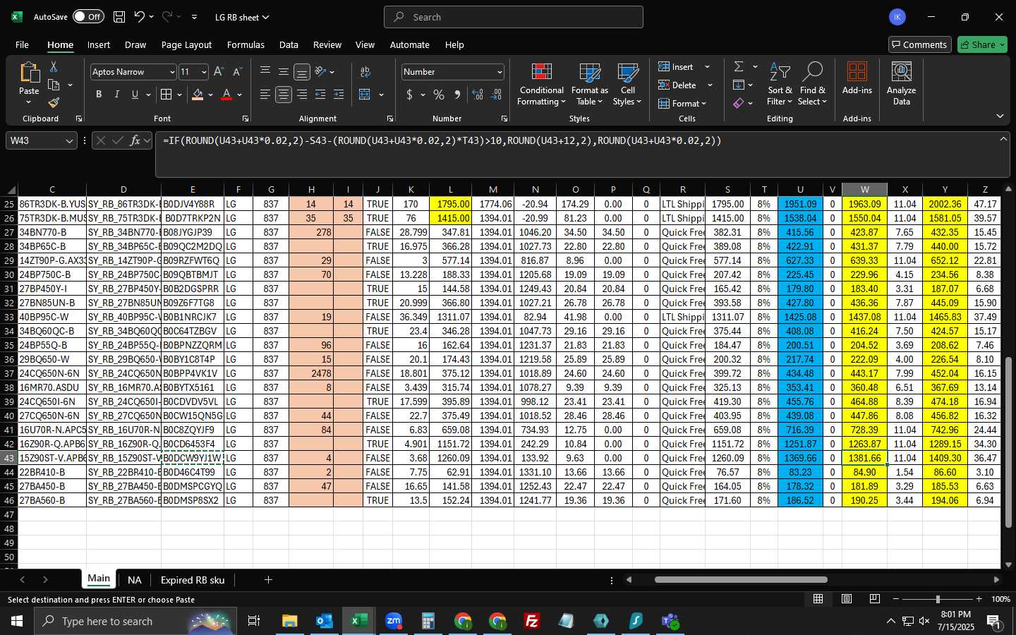This screenshot has height=635, width=1016.
Task: Open the font name Aptos Narrow dropdown
Action: pos(171,72)
